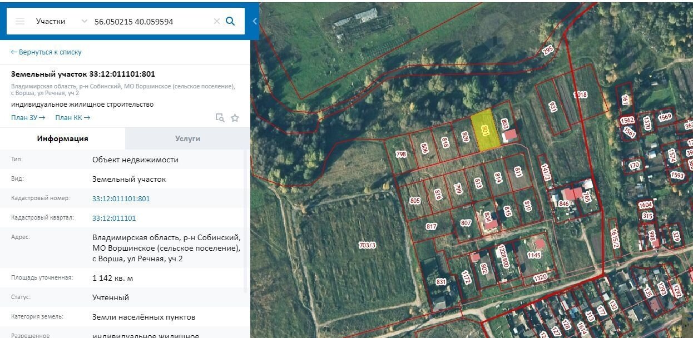Select the Информация tab

click(62, 138)
